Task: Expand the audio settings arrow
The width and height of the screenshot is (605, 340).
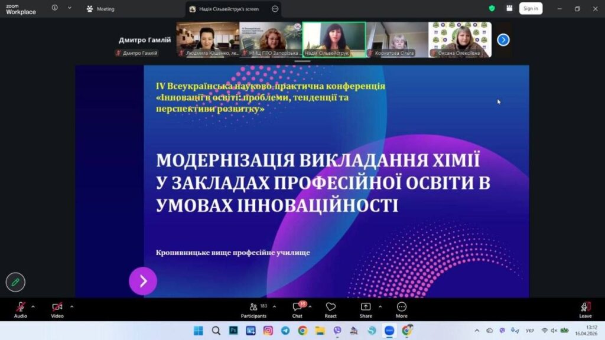Action: pos(33,306)
